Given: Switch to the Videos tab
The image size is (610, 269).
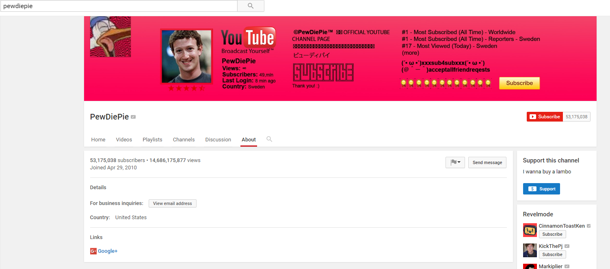Looking at the screenshot, I should click(124, 139).
